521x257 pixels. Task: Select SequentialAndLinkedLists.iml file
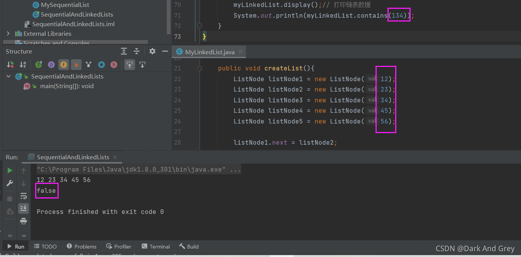coord(73,24)
